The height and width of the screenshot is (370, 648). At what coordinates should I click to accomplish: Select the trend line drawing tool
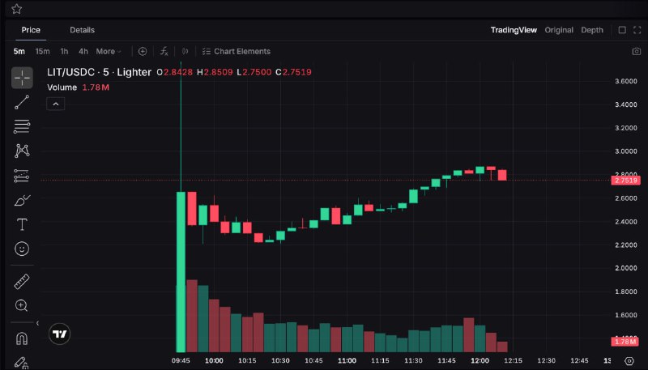(x=22, y=102)
